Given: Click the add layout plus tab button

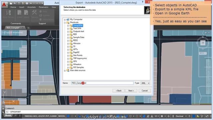Looking at the screenshot, I should point(16,116).
